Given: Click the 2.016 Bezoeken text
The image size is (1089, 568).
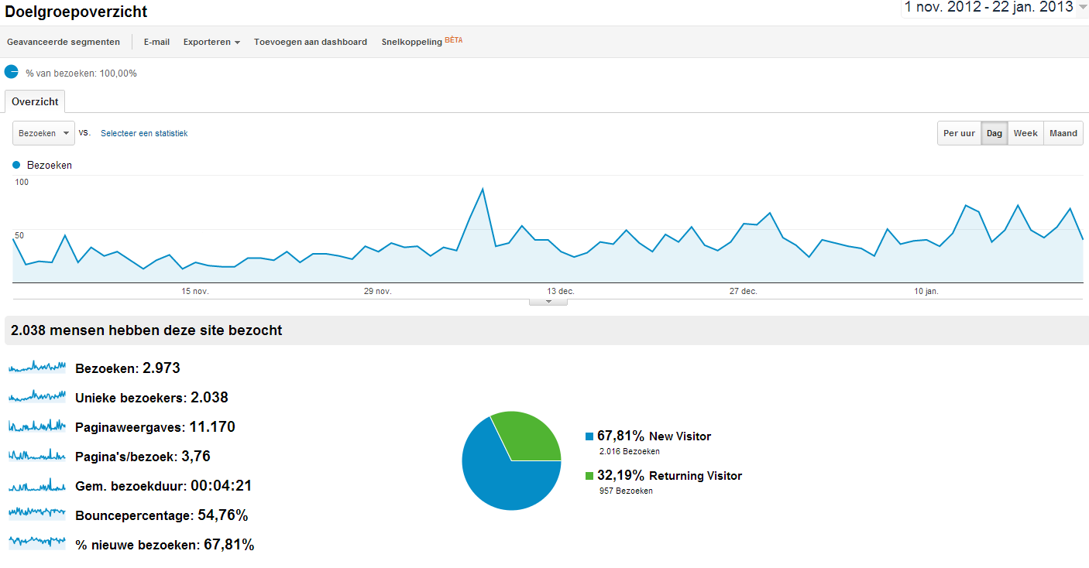Looking at the screenshot, I should pyautogui.click(x=630, y=451).
